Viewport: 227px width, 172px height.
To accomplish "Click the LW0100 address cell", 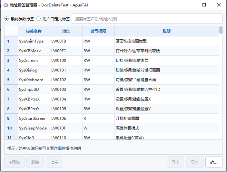I will coord(66,61).
